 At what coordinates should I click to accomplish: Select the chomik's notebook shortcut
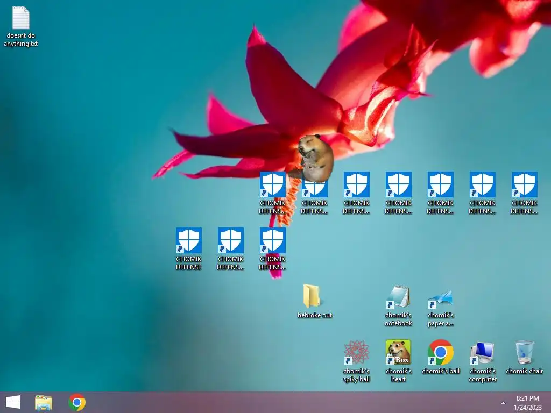pos(398,305)
